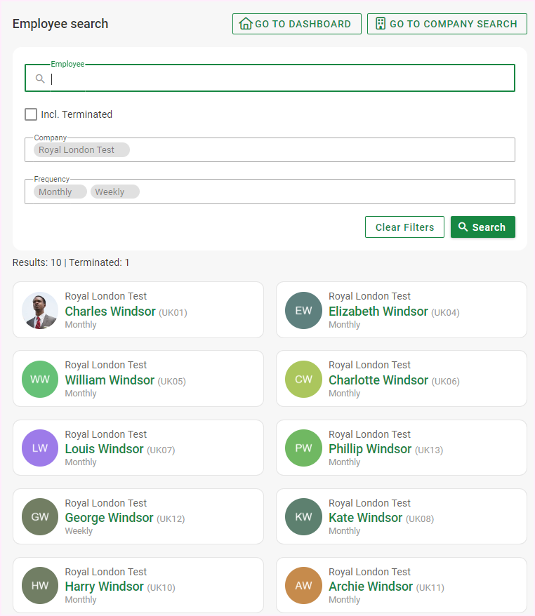
Task: Click the Royal London Test company chip
Action: 81,150
